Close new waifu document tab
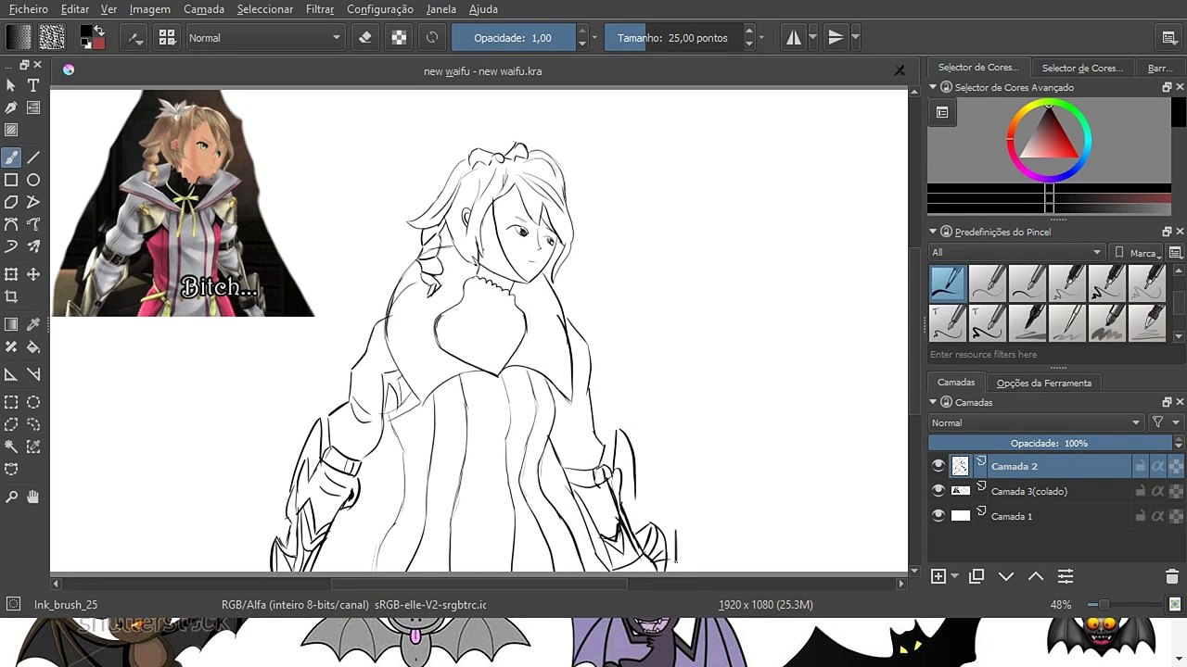Image resolution: width=1187 pixels, height=667 pixels. point(899,70)
